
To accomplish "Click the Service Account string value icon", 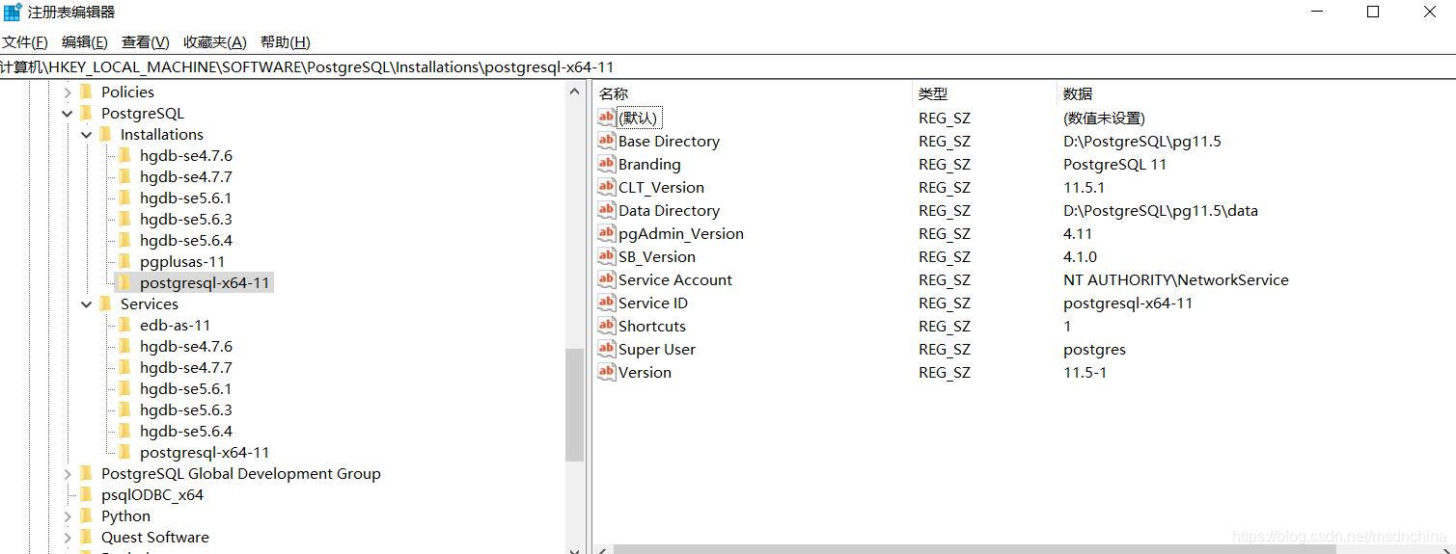I will (x=606, y=279).
